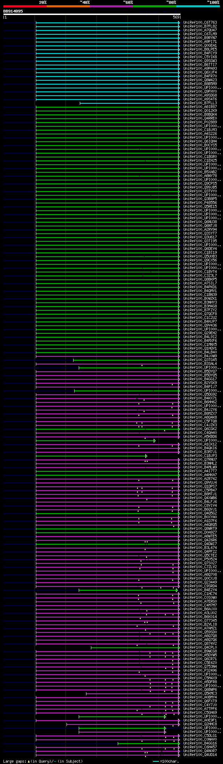The height and width of the screenshot is (764, 223).
Task: Select hit UniRef100_C1BJP3
Action: click(x=200, y=456)
